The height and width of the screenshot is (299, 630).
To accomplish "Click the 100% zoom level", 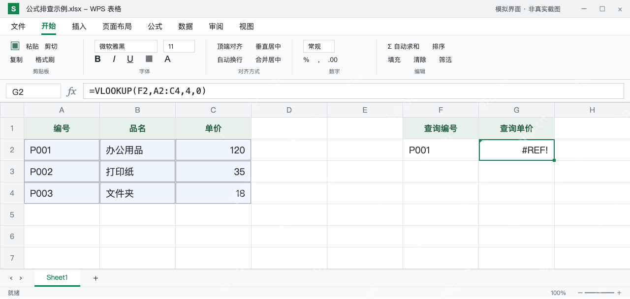I will 558,293.
